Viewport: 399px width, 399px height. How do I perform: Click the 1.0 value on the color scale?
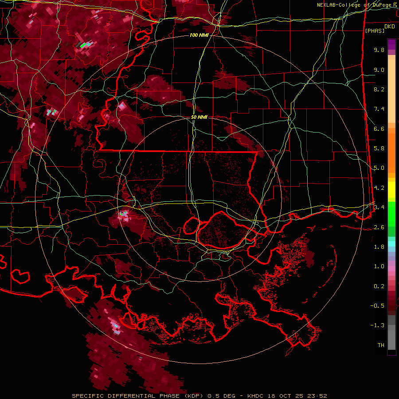click(x=379, y=266)
